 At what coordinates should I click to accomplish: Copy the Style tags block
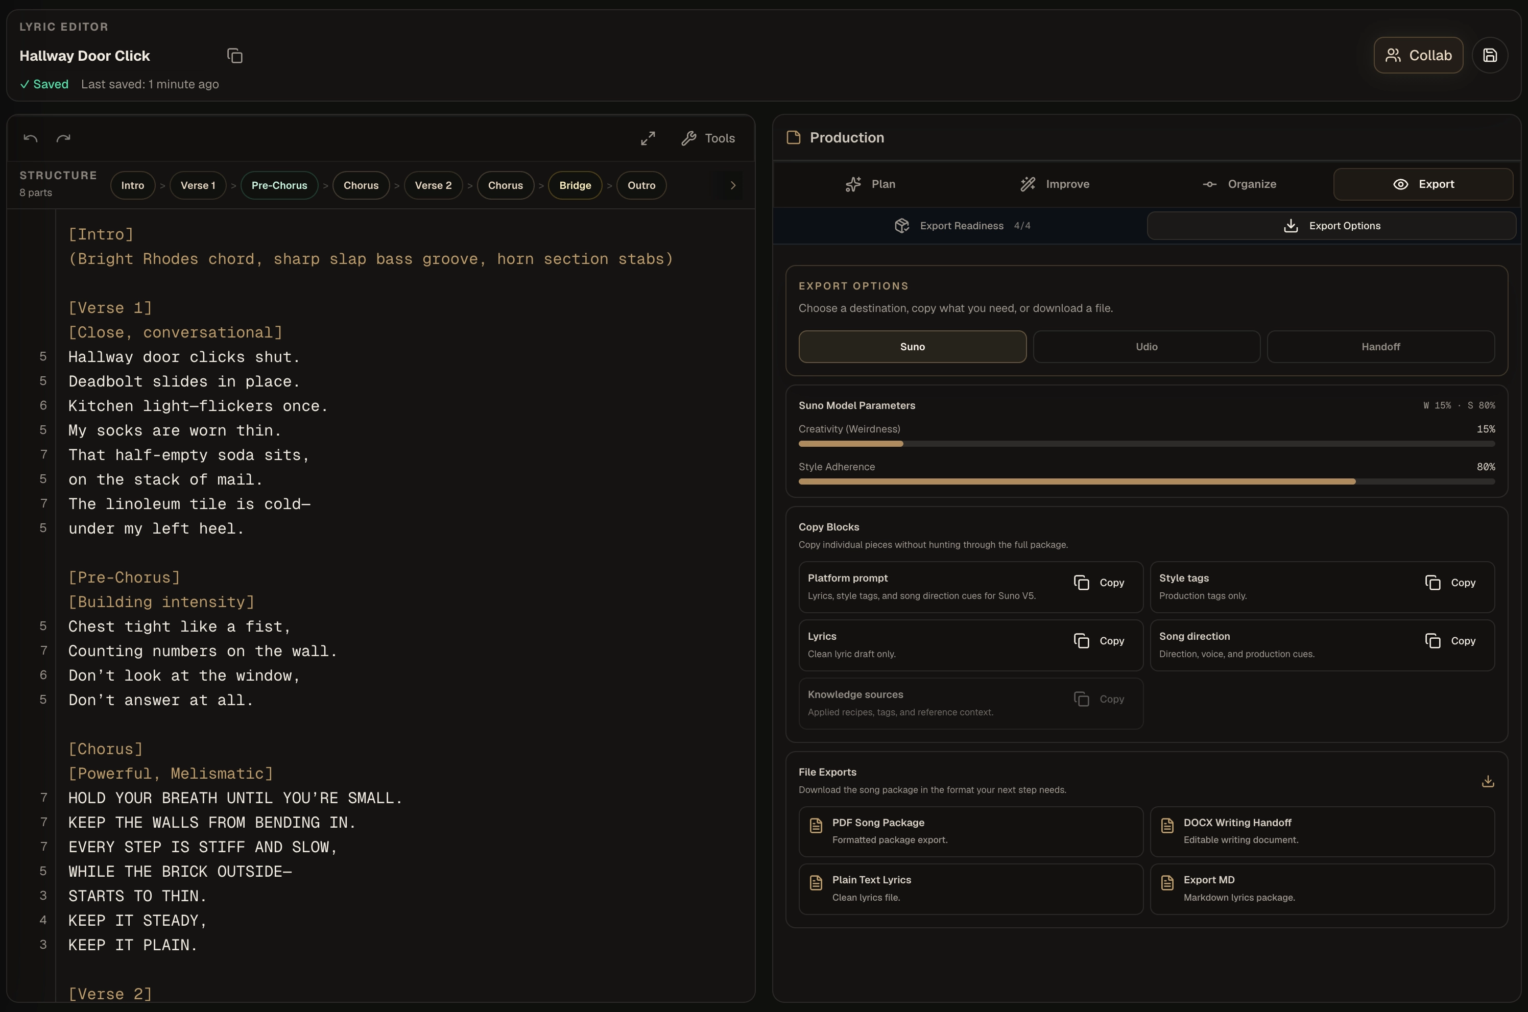coord(1450,583)
